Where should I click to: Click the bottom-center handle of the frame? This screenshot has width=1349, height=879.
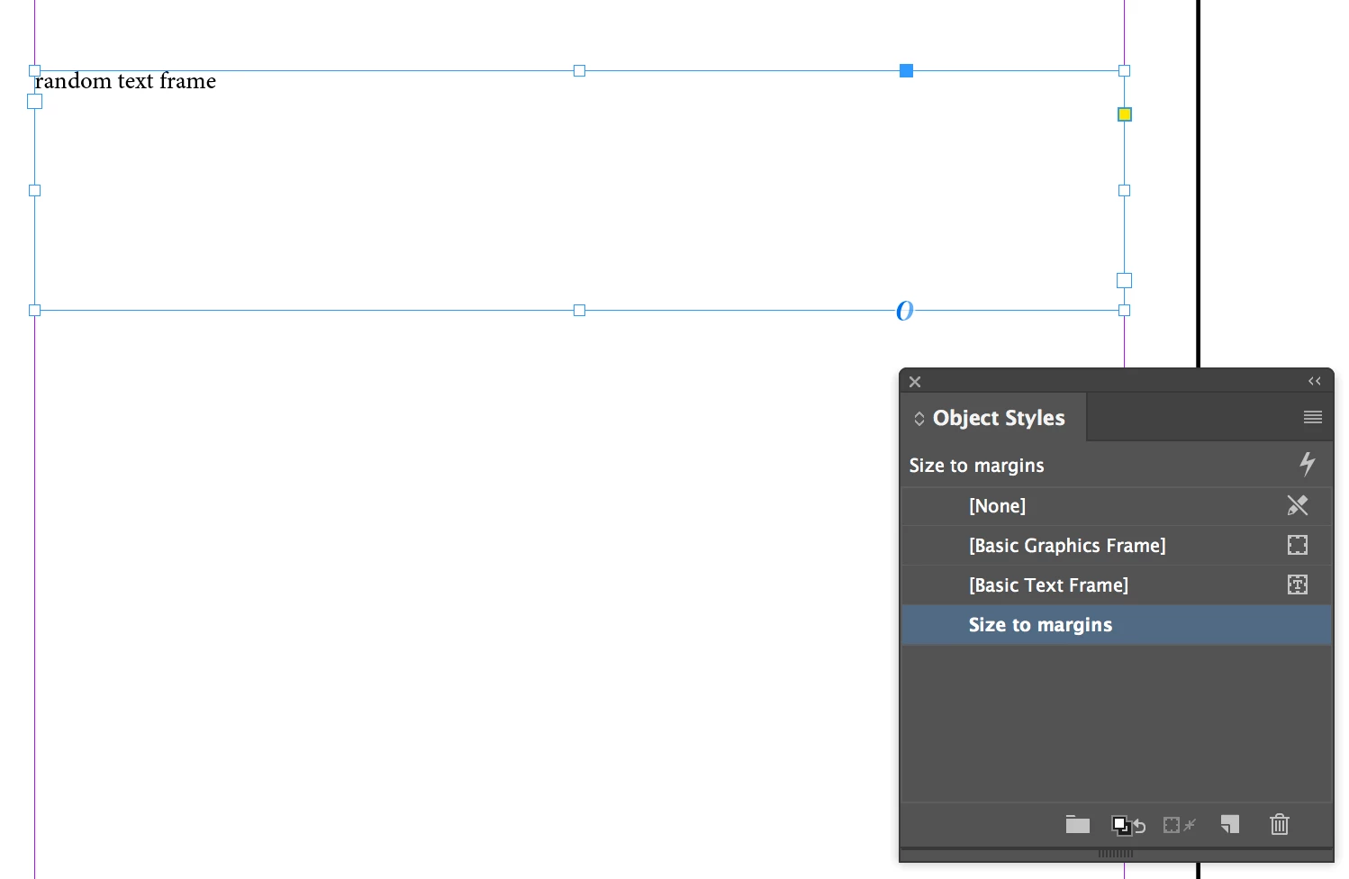click(x=579, y=310)
